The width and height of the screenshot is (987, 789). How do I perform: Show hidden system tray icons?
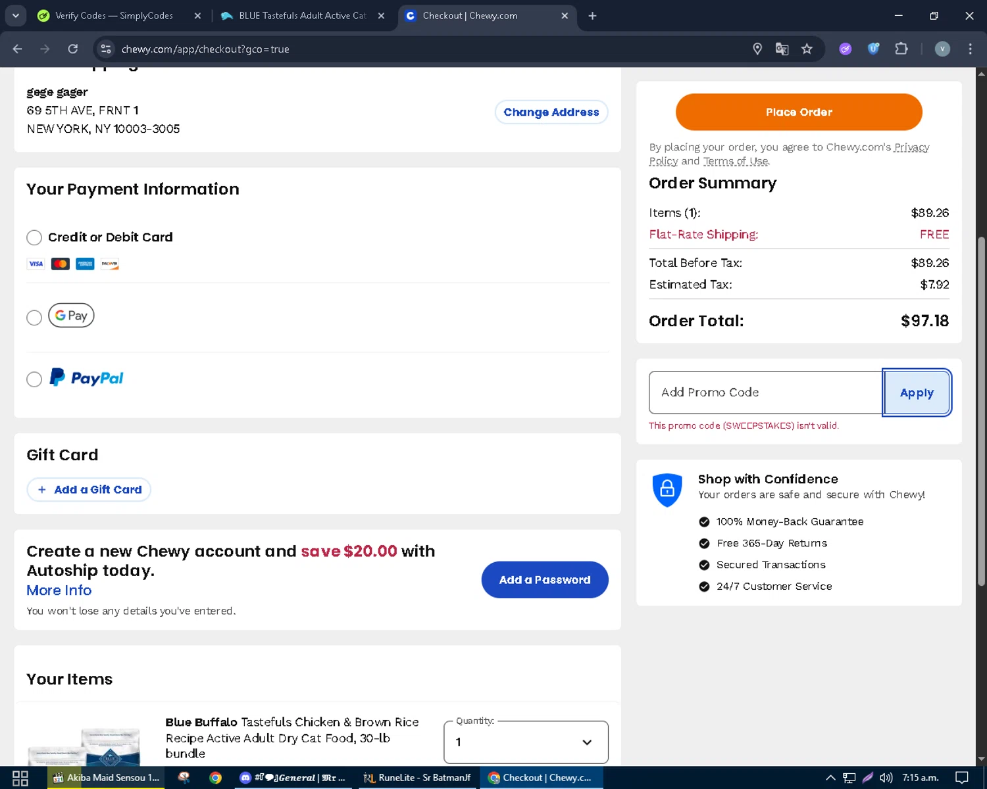point(830,778)
